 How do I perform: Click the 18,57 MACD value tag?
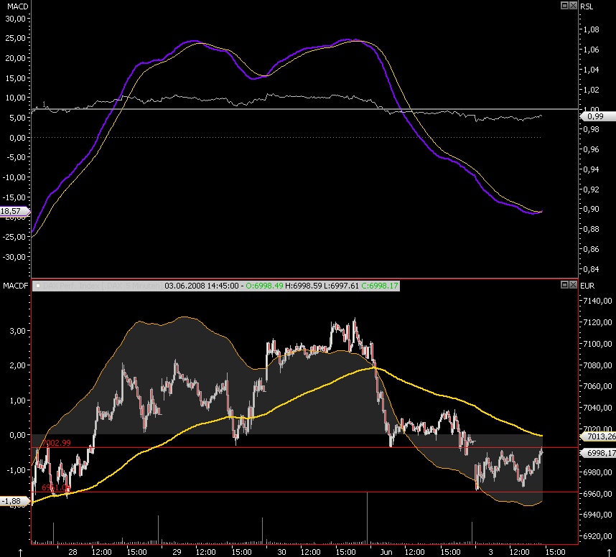pyautogui.click(x=14, y=211)
